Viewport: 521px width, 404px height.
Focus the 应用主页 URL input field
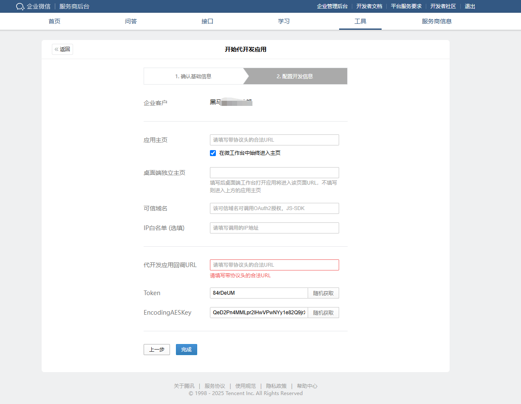(x=275, y=140)
